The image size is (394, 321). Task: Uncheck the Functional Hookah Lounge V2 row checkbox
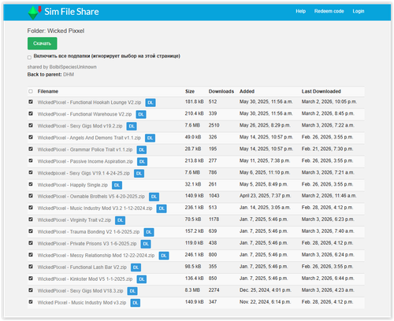pos(31,101)
